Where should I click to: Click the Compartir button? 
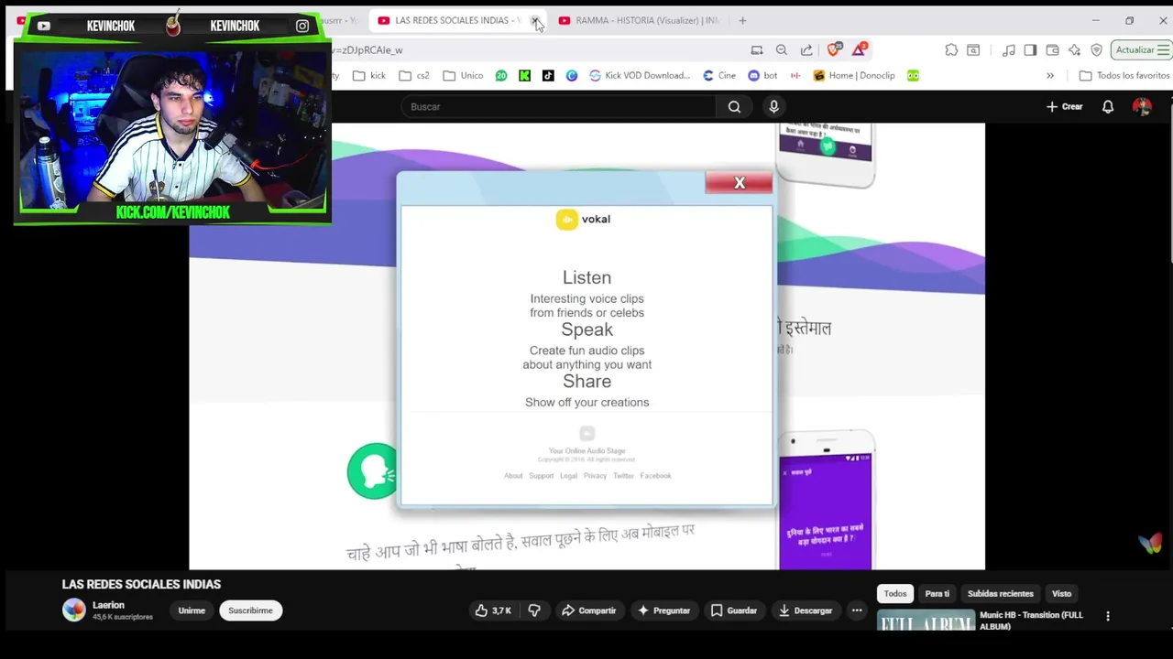click(588, 610)
